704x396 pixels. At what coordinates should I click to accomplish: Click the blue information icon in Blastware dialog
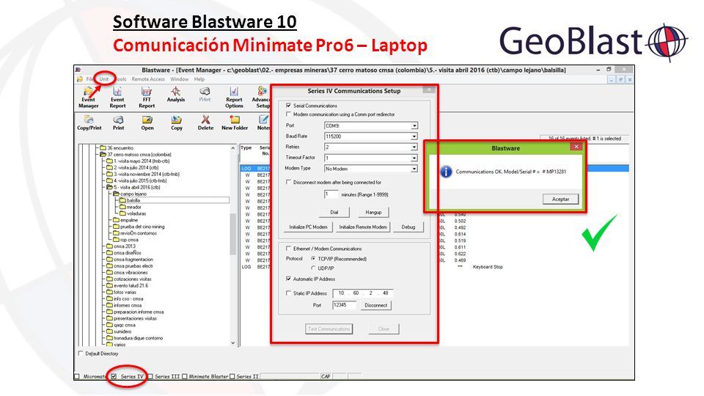coord(446,172)
